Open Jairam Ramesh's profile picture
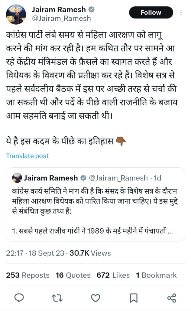Viewport: 191px width, 311px height. pyautogui.click(x=16, y=14)
